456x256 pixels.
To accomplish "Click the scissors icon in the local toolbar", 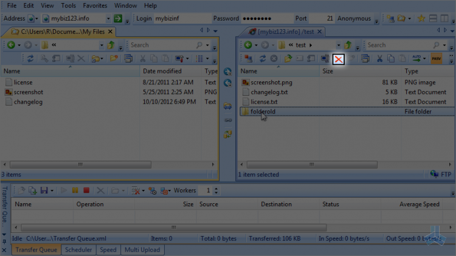I will click(142, 59).
